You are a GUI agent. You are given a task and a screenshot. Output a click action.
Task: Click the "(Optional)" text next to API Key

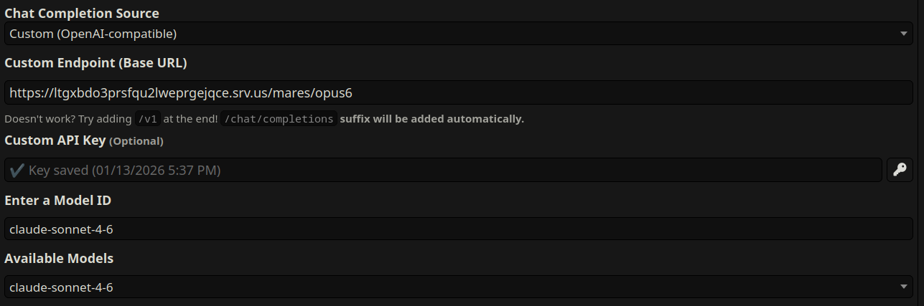(x=136, y=141)
